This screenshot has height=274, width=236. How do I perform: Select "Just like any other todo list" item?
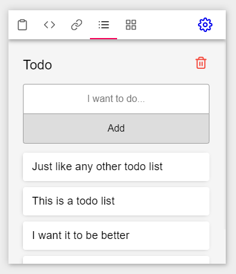[116, 167]
